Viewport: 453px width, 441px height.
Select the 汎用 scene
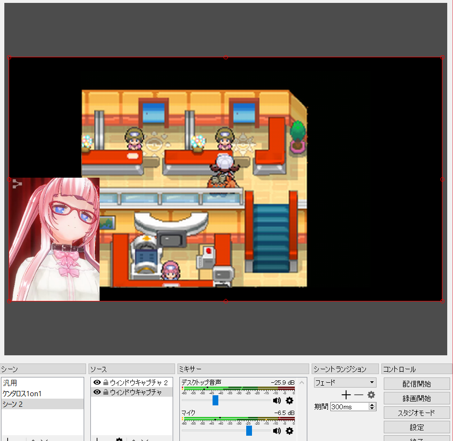click(x=42, y=383)
